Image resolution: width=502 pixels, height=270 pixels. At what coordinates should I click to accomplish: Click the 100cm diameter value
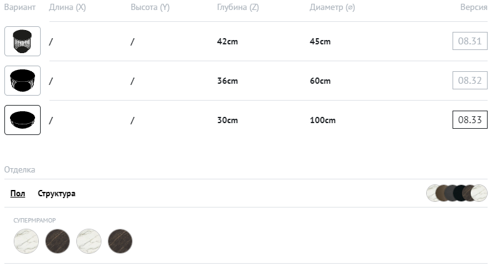[323, 120]
